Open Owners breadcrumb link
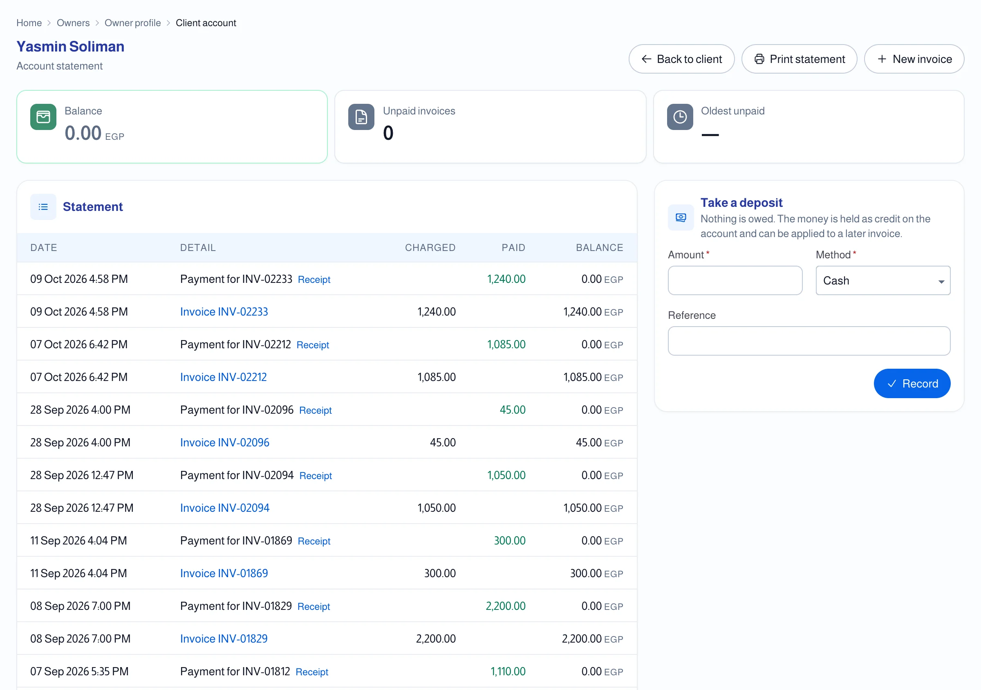This screenshot has height=690, width=981. 73,22
